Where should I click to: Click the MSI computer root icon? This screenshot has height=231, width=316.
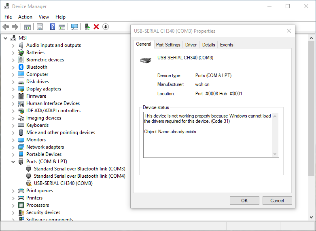pyautogui.click(x=13, y=38)
